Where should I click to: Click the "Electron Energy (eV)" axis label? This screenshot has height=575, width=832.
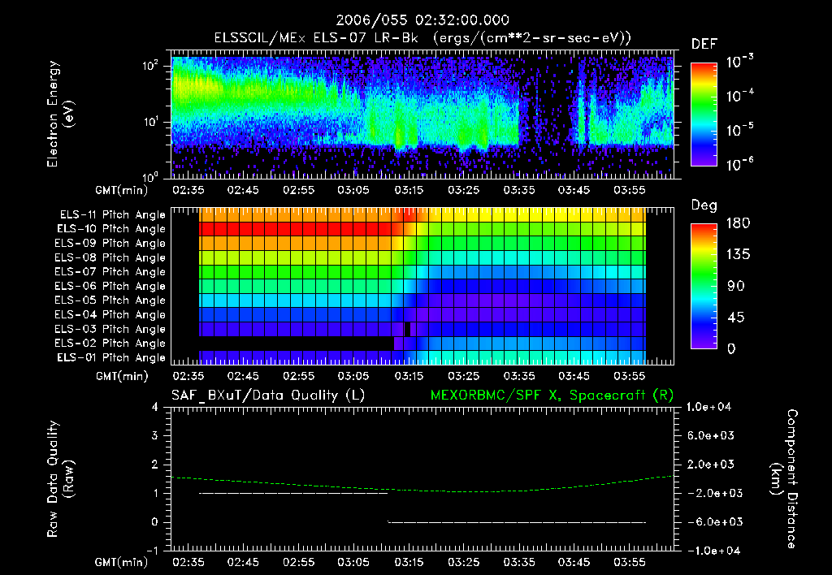coord(60,114)
